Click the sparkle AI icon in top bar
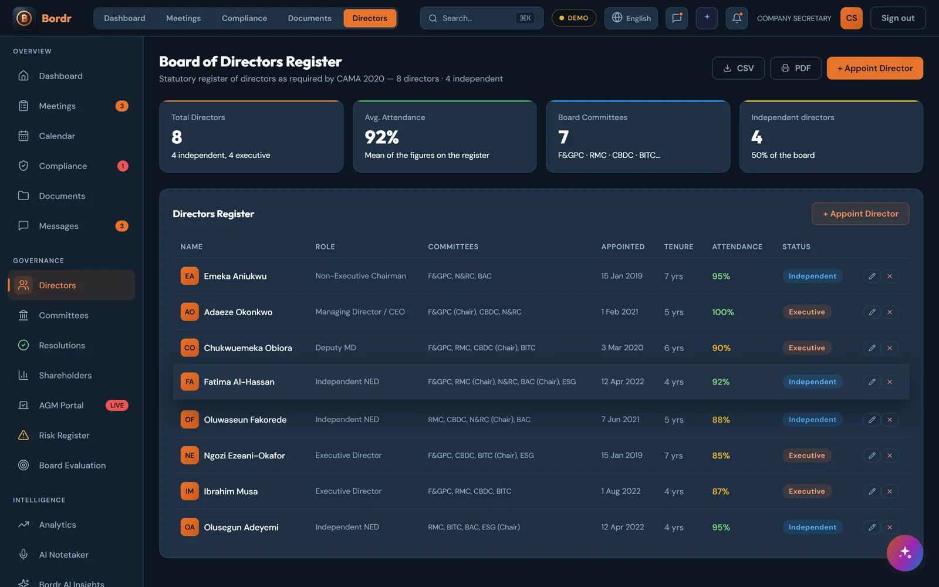Screen dimensions: 939x587 point(707,18)
